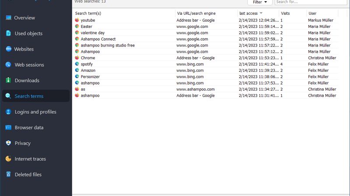Open the Filter dropdown
Screen dimensions: 350x196
coord(260,2)
